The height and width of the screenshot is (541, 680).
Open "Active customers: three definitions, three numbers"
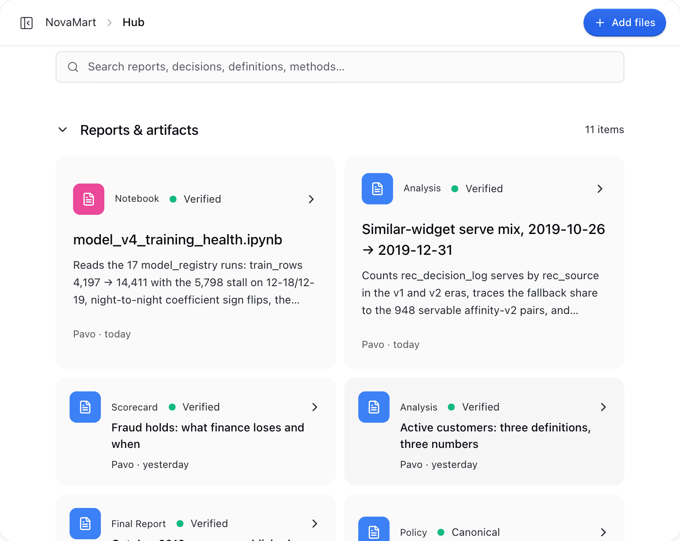coord(496,436)
